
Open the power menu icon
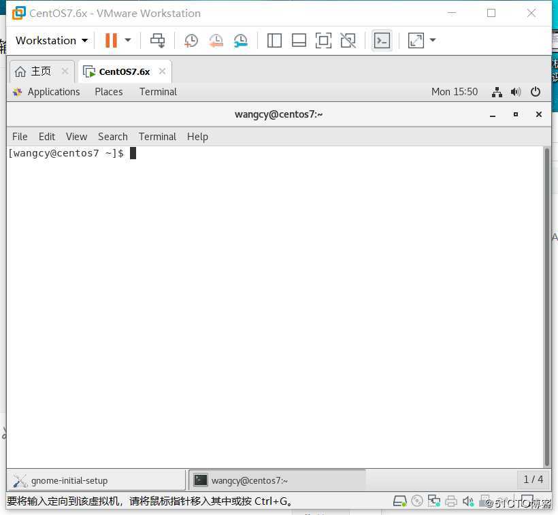click(536, 92)
